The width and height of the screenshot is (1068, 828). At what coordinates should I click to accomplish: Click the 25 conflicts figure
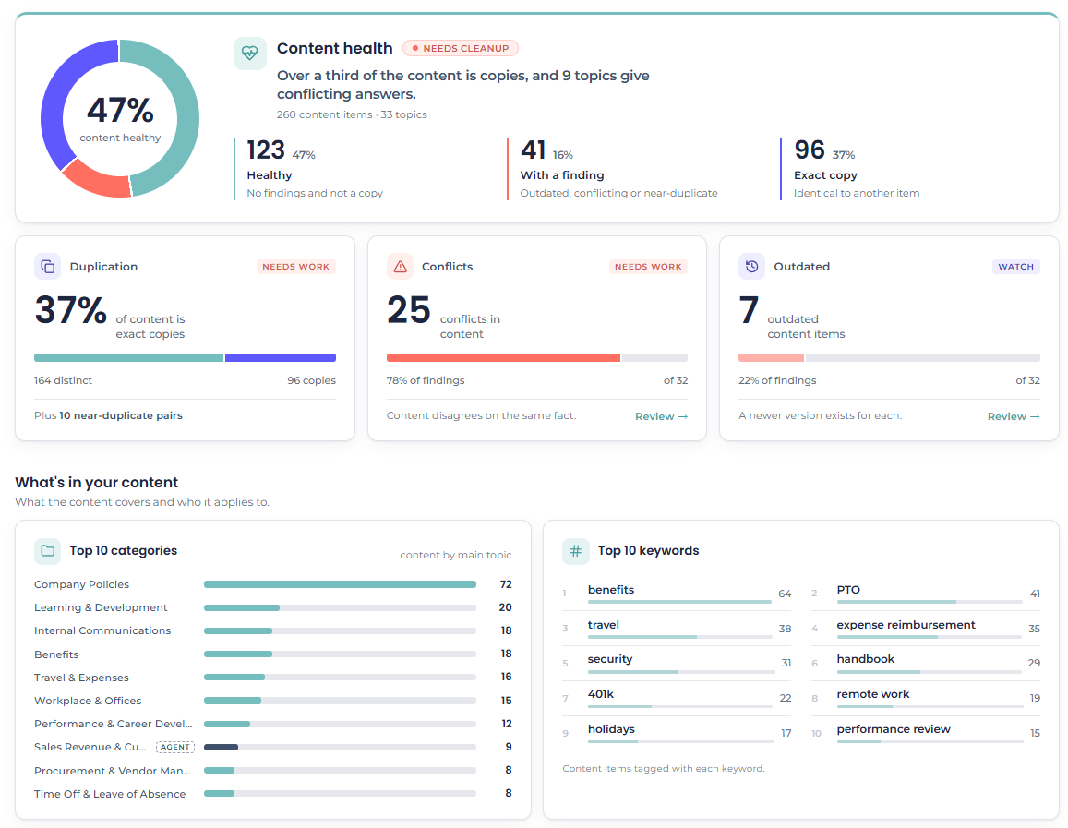409,310
